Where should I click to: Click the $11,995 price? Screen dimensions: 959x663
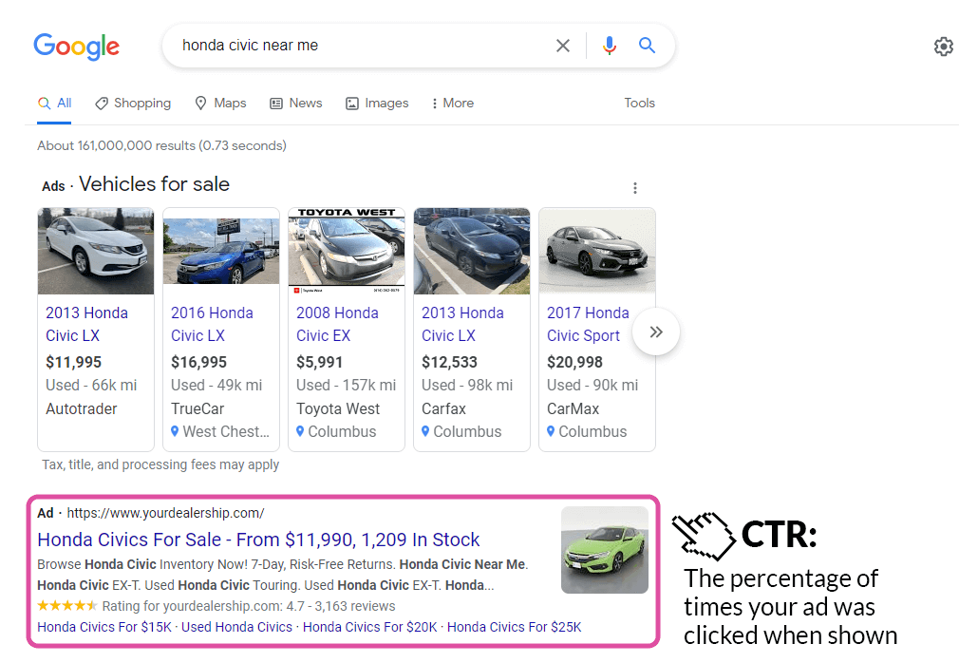[74, 362]
